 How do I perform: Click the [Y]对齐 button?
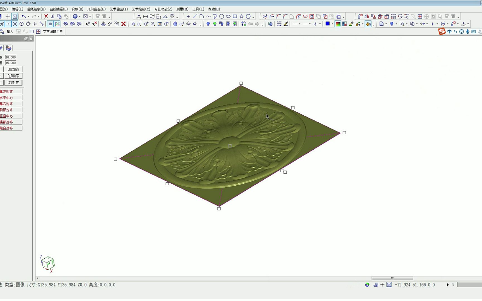point(13,82)
